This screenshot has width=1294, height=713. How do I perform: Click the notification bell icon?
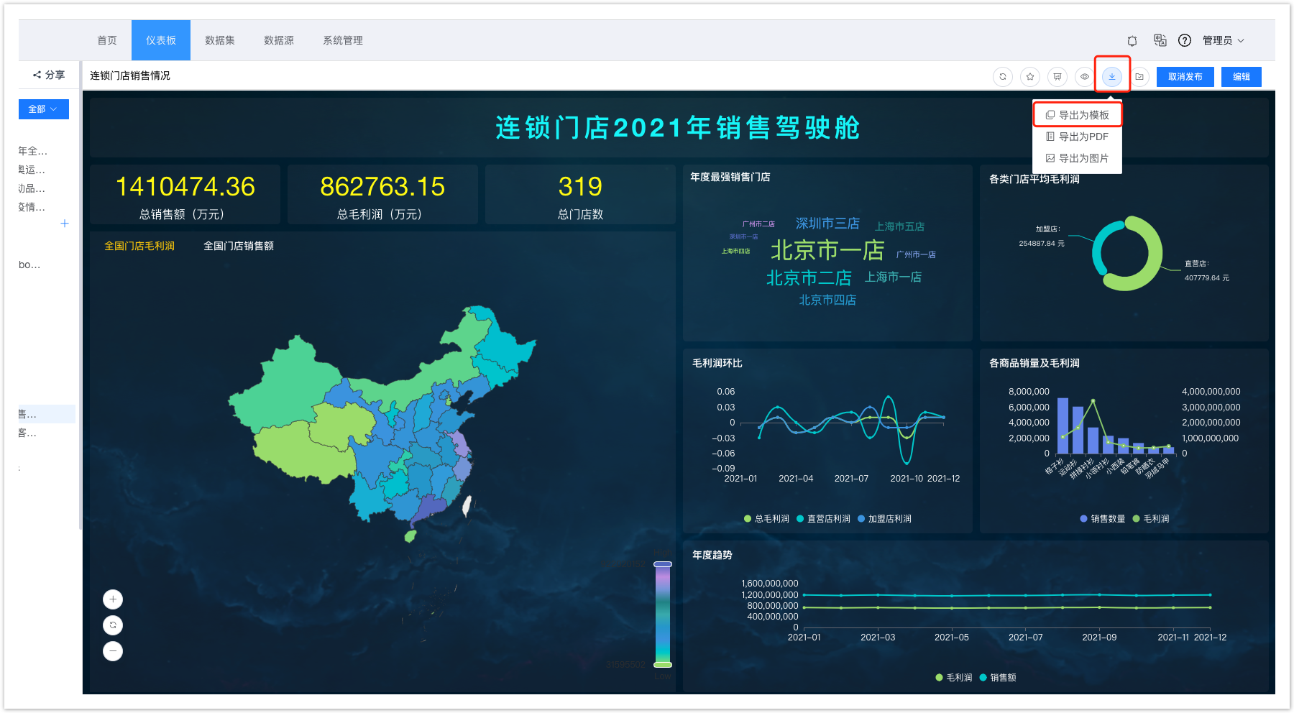1132,41
